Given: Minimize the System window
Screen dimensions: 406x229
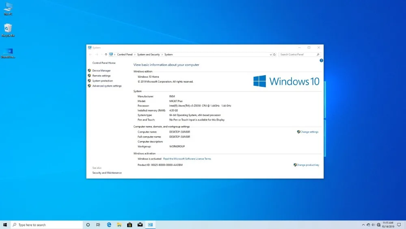Looking at the screenshot, I should point(299,48).
